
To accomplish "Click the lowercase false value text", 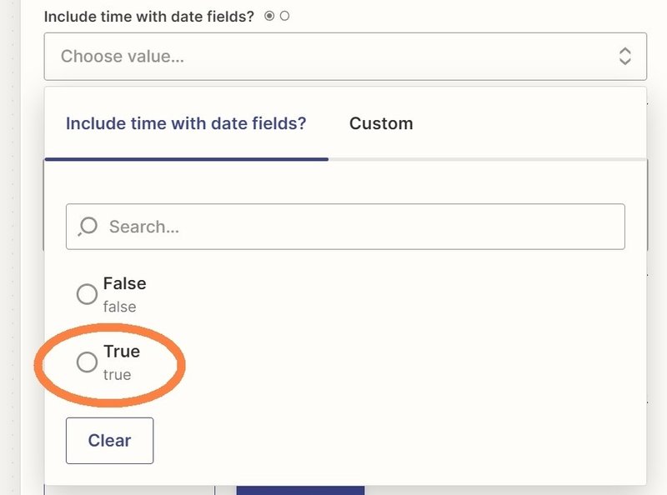I will click(119, 307).
